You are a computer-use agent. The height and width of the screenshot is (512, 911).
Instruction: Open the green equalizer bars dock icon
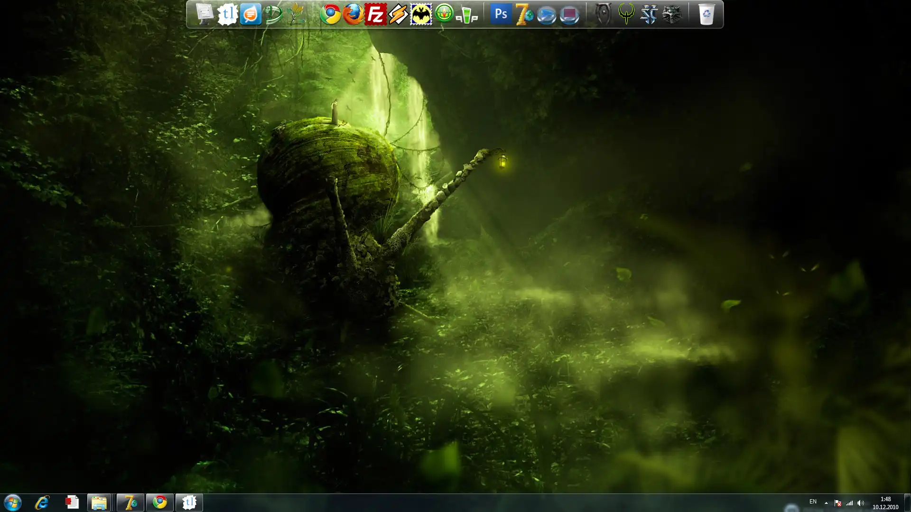466,16
